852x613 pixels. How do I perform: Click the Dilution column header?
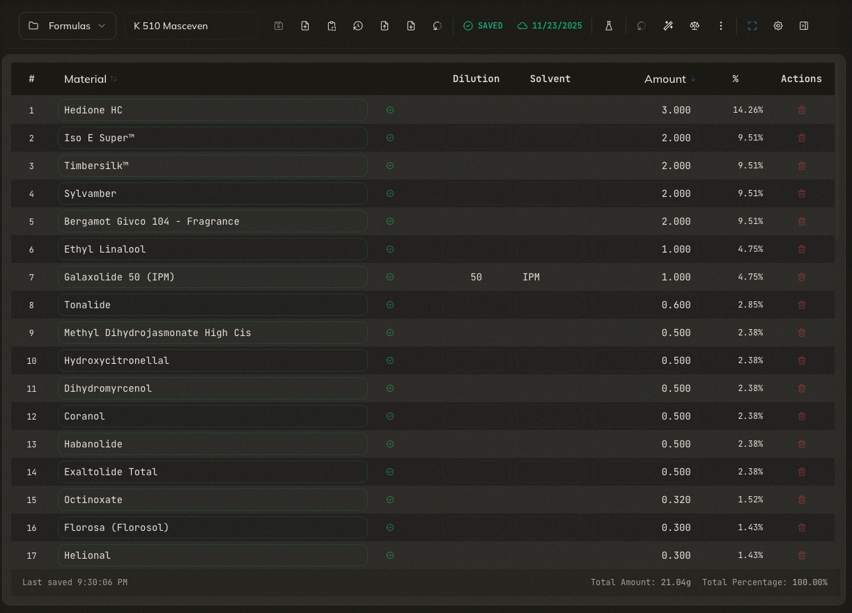coord(476,79)
